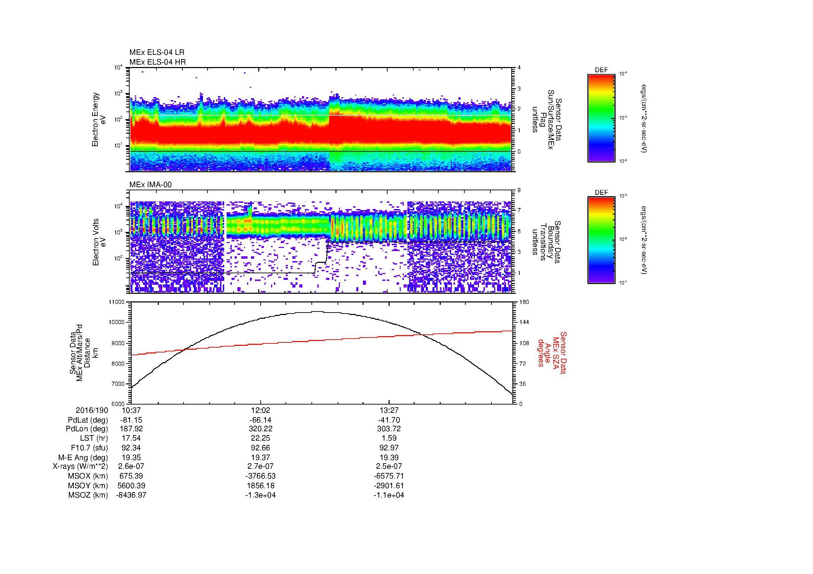Click altitude tick label '6000'
The image size is (813, 574).
point(118,404)
